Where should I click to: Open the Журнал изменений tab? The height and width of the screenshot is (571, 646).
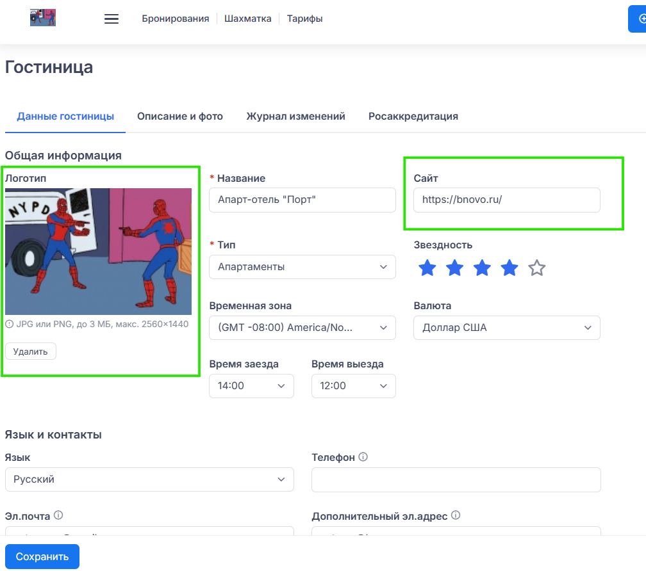pyautogui.click(x=295, y=117)
